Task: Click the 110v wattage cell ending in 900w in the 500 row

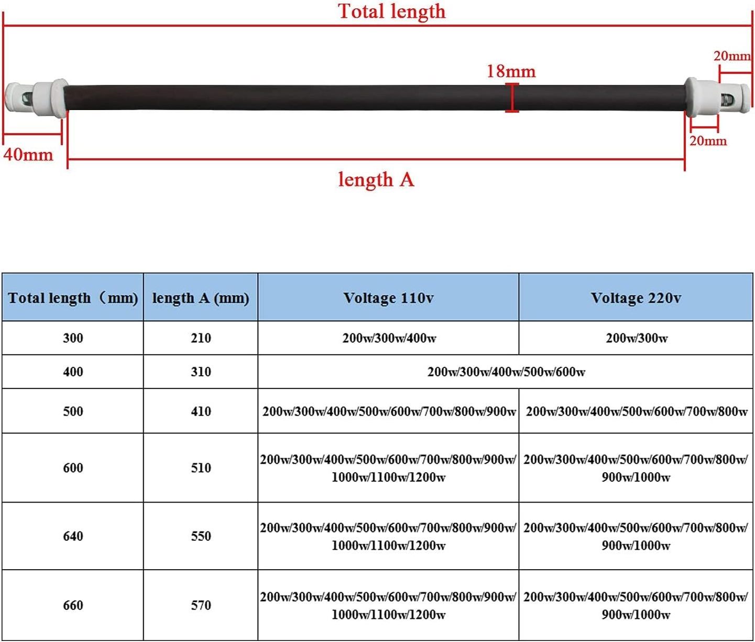Action: point(388,411)
